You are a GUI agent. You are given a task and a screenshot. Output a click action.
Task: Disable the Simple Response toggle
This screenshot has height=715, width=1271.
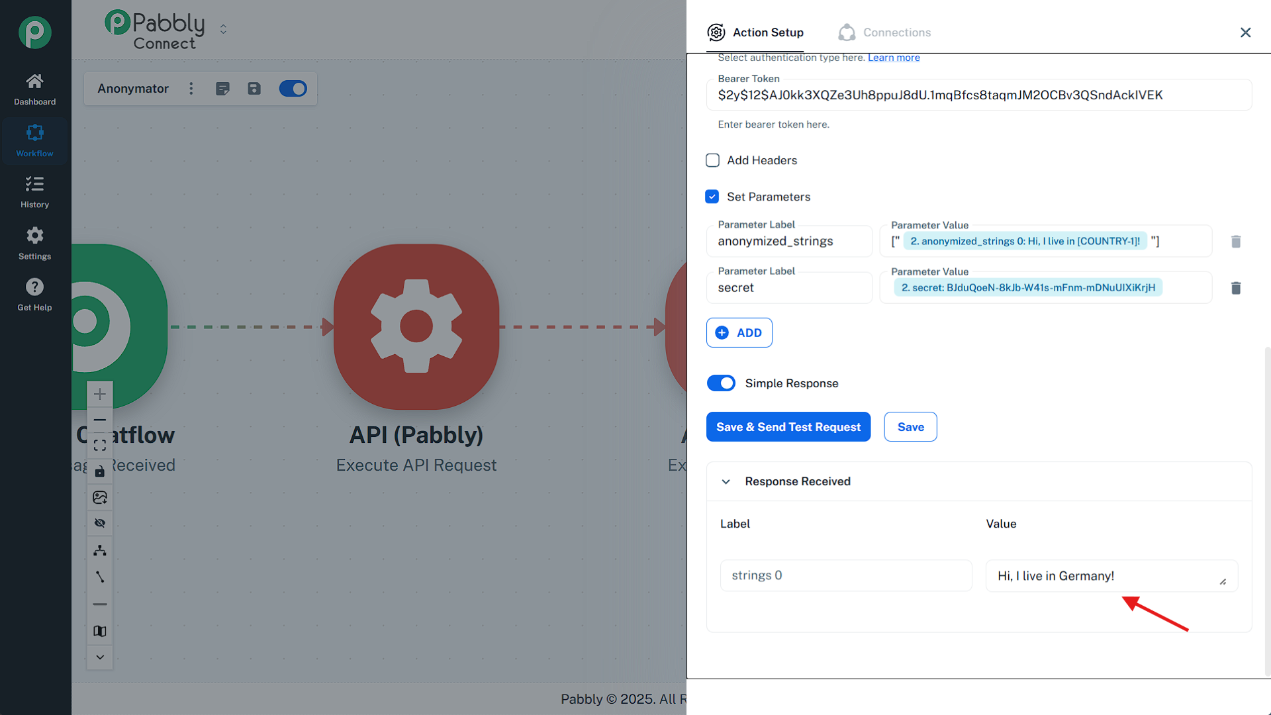tap(721, 383)
